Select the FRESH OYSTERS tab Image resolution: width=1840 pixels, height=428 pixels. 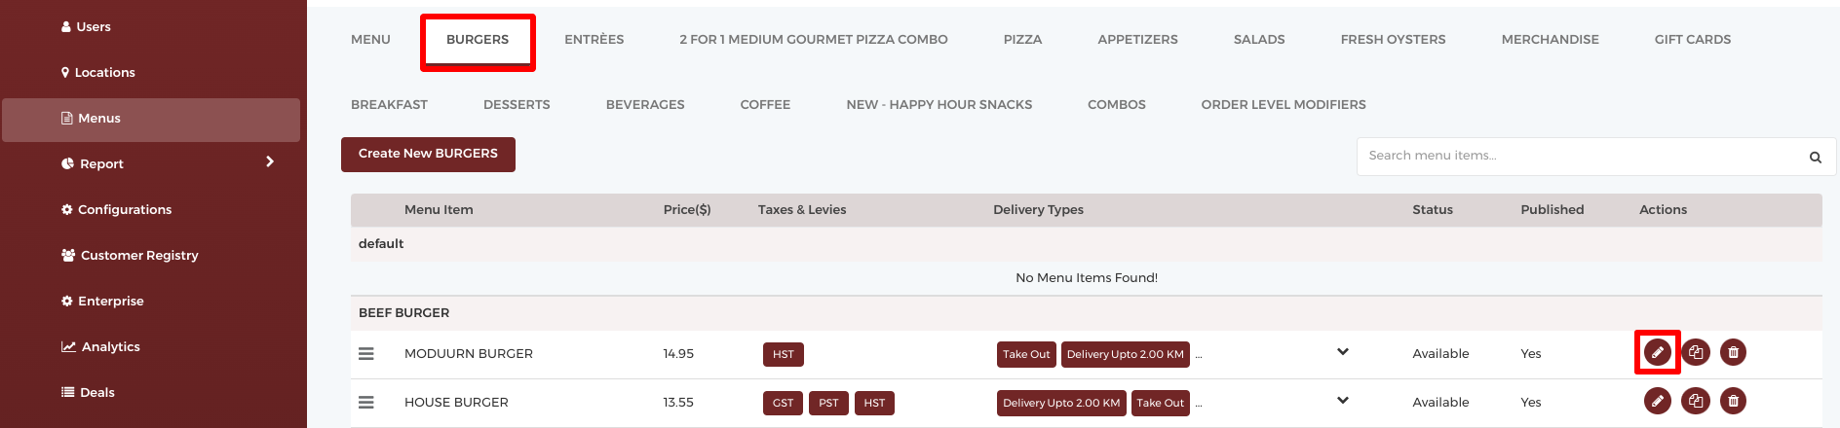tap(1393, 40)
